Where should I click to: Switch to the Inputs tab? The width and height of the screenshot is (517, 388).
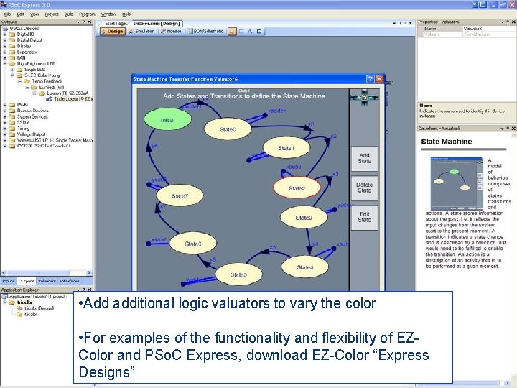[x=8, y=281]
